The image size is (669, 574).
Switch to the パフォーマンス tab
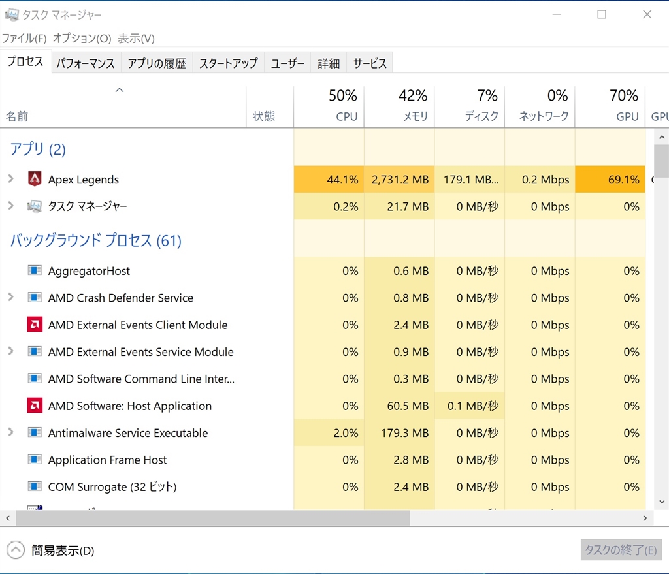(85, 63)
